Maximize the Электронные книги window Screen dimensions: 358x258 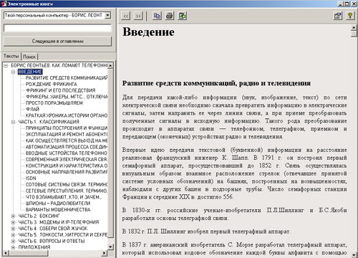347,4
